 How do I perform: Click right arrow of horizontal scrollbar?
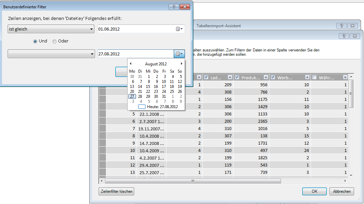[x=345, y=181]
